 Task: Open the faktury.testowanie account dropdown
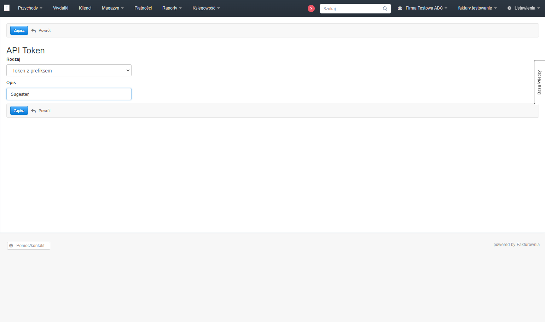coord(477,8)
